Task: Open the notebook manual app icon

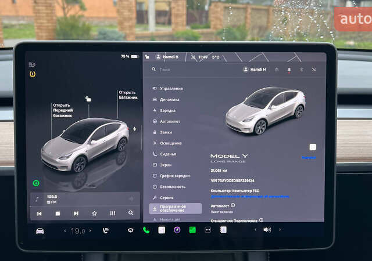Action: click(x=223, y=230)
